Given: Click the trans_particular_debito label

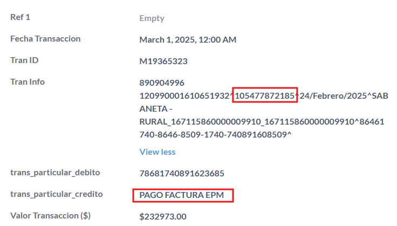Looking at the screenshot, I should point(55,173).
